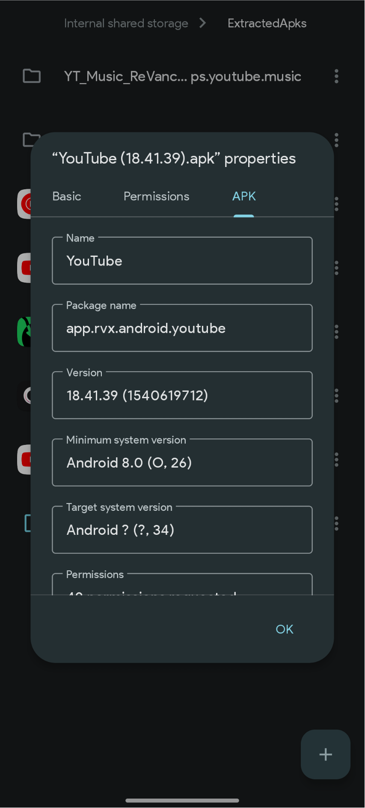Tap the Package name field showing app.rvx.android.youtube
The width and height of the screenshot is (365, 808).
point(182,328)
